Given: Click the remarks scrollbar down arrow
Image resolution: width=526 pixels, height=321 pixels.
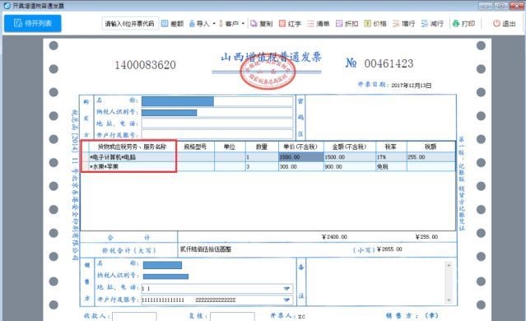Looking at the screenshot, I should click(x=449, y=300).
